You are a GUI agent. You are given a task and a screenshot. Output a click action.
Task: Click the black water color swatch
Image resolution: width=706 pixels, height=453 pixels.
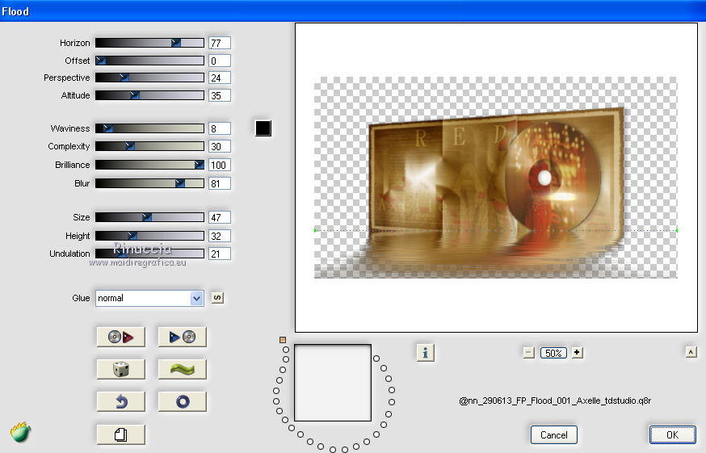point(263,128)
